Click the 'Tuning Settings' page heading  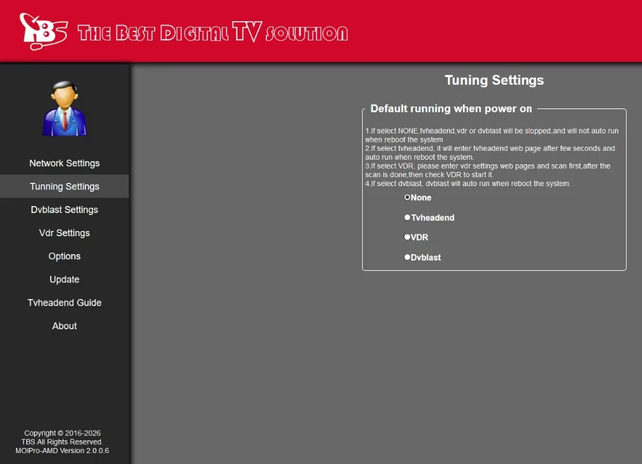click(x=494, y=80)
